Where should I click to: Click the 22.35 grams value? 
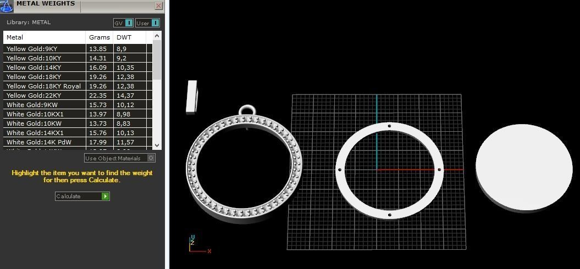[x=98, y=96]
